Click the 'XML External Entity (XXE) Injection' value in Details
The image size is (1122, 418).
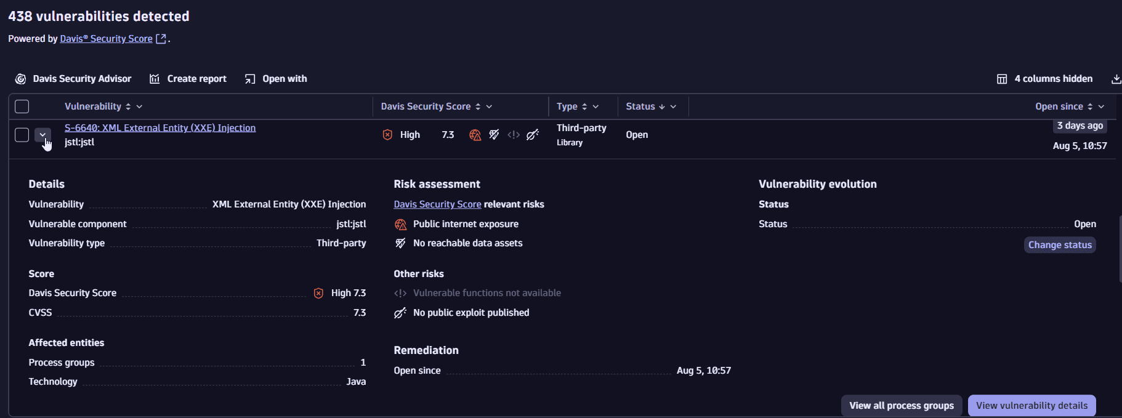[x=289, y=204]
